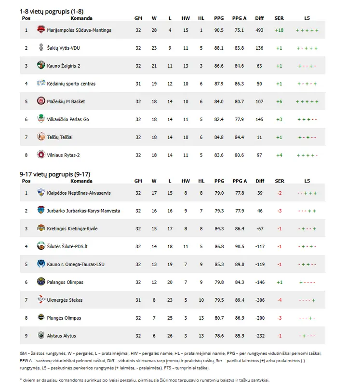Click the Kauno r. Omega-Tauras-LSU logo
The image size is (347, 382).
(41, 264)
